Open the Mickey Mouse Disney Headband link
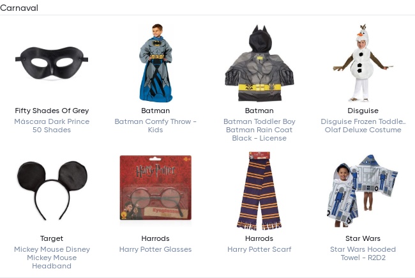Viewport: 415px width, 278px height. [x=52, y=258]
